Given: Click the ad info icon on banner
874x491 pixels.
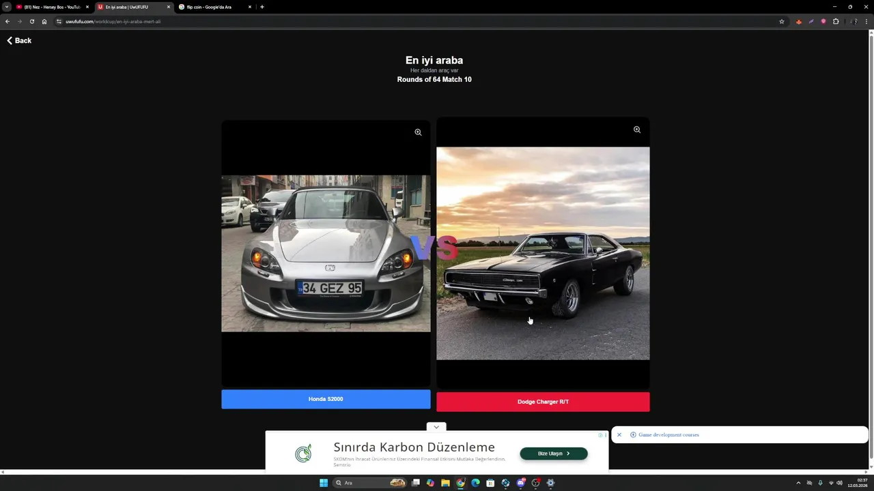Looking at the screenshot, I should click(600, 434).
